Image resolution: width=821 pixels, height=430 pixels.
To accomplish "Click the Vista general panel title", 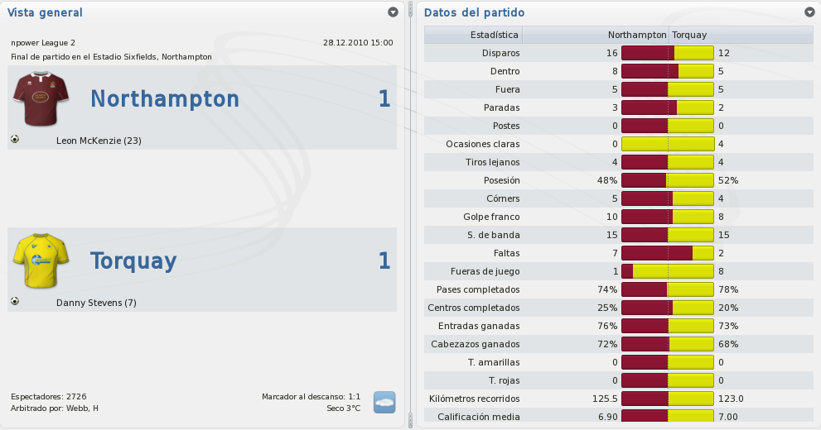I will 45,12.
